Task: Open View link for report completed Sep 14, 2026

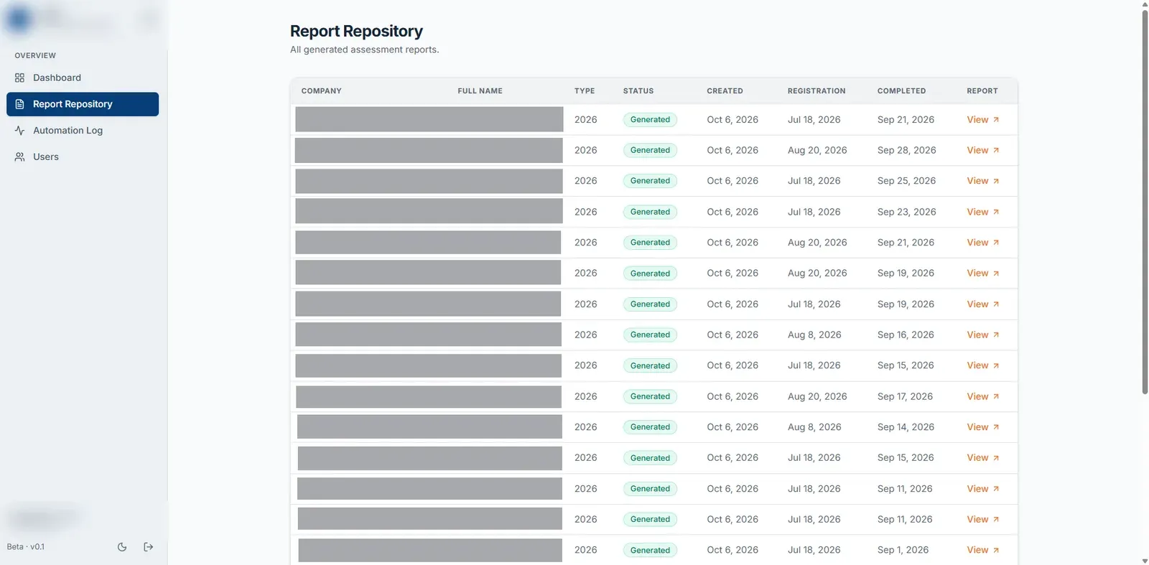Action: point(982,427)
